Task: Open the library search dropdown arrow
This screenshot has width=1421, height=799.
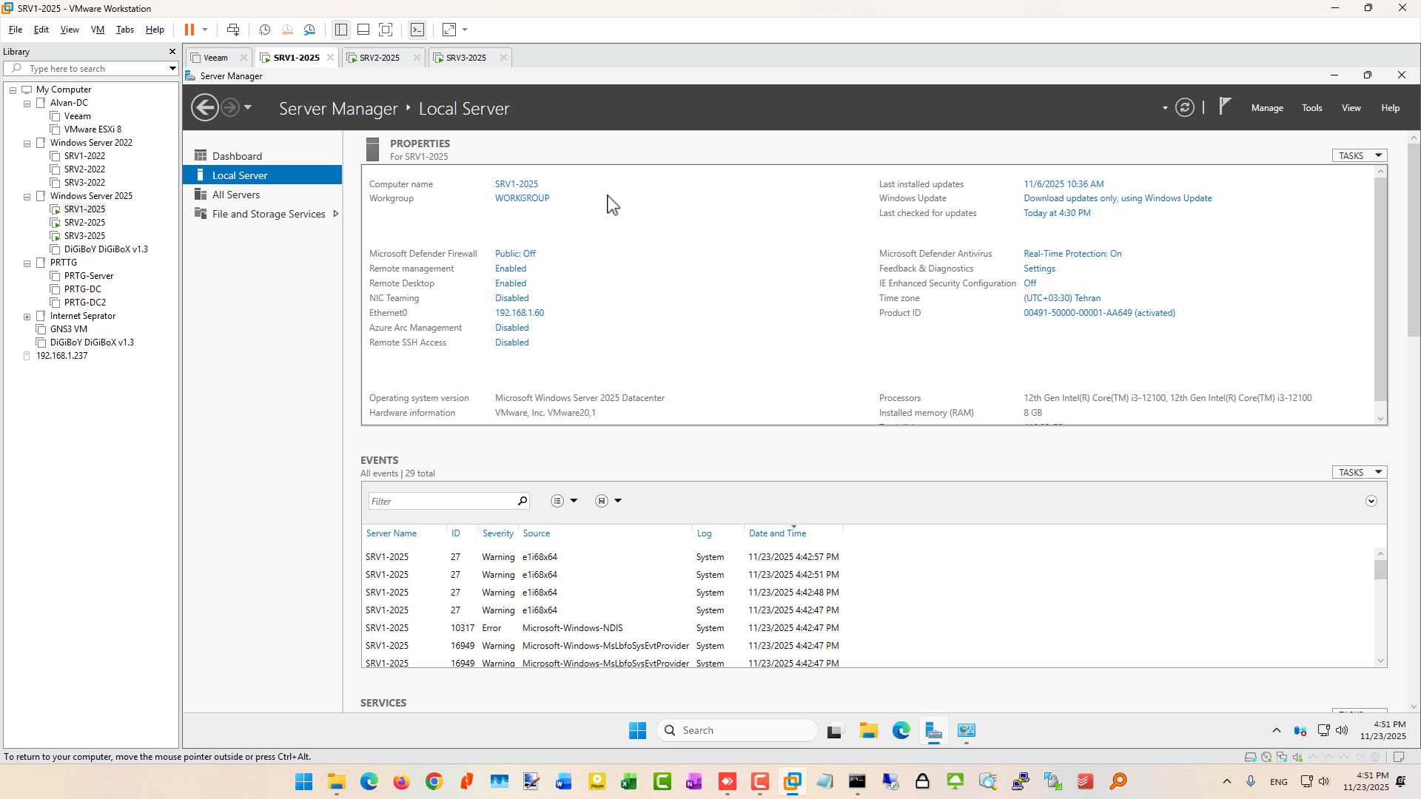Action: [x=172, y=69]
